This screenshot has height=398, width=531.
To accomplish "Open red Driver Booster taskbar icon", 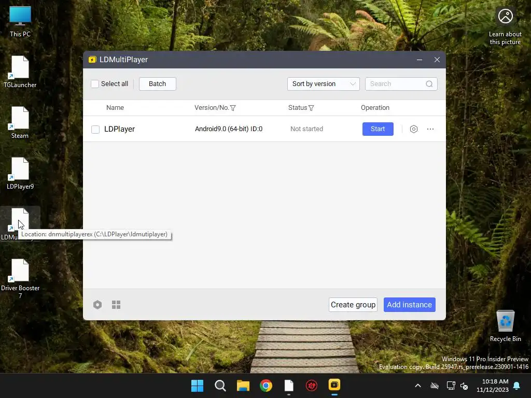I will click(312, 386).
